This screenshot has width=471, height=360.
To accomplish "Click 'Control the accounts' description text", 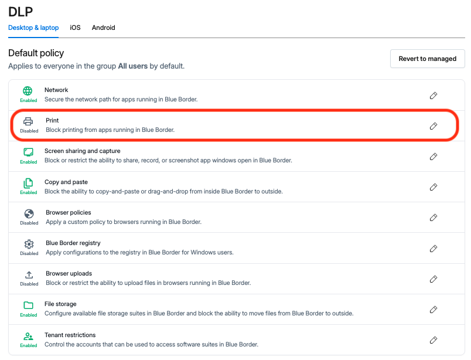I will [x=151, y=344].
